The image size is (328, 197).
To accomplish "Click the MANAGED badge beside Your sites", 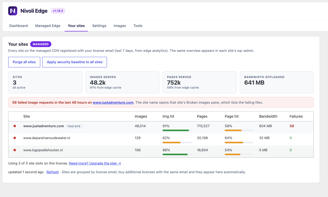I will (41, 44).
